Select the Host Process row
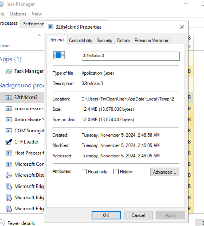The height and width of the screenshot is (226, 204). click(22, 153)
